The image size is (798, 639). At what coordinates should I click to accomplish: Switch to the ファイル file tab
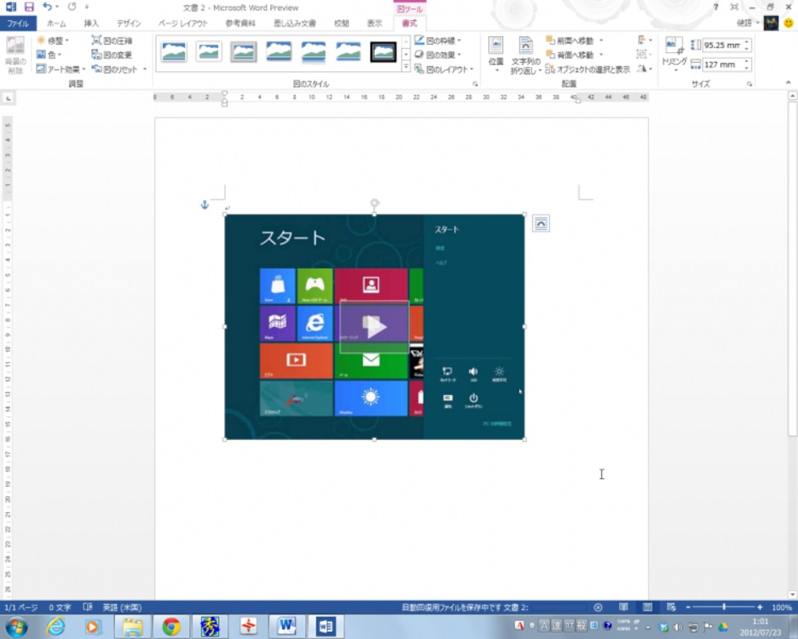pos(18,23)
